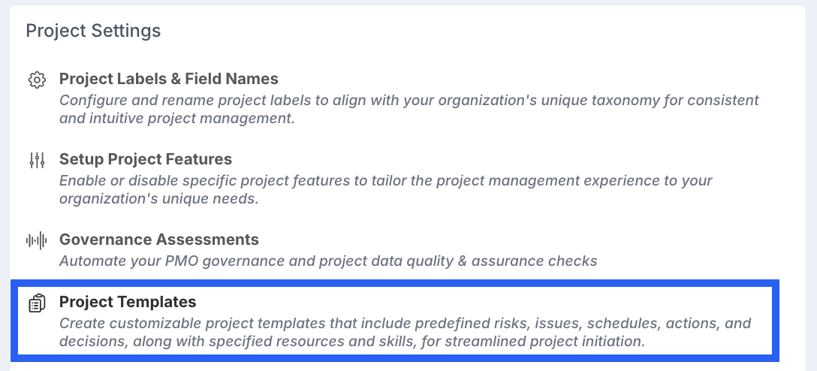This screenshot has height=371, width=817.
Task: Click the waveform icon next to Governance Assessments
Action: point(37,240)
